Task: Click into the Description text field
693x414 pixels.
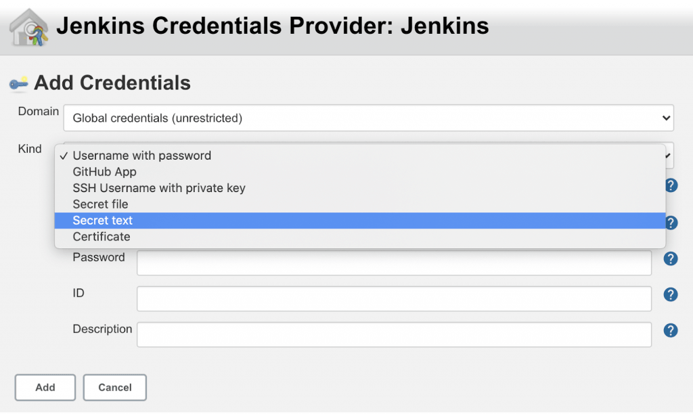Action: 394,334
